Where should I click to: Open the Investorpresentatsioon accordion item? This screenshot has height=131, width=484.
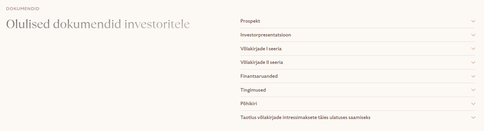(357, 35)
